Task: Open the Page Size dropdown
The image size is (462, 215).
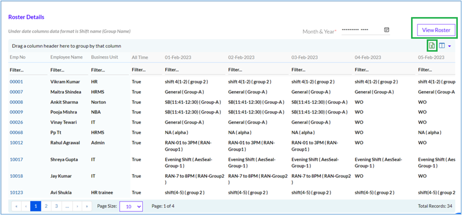Action: pyautogui.click(x=131, y=206)
